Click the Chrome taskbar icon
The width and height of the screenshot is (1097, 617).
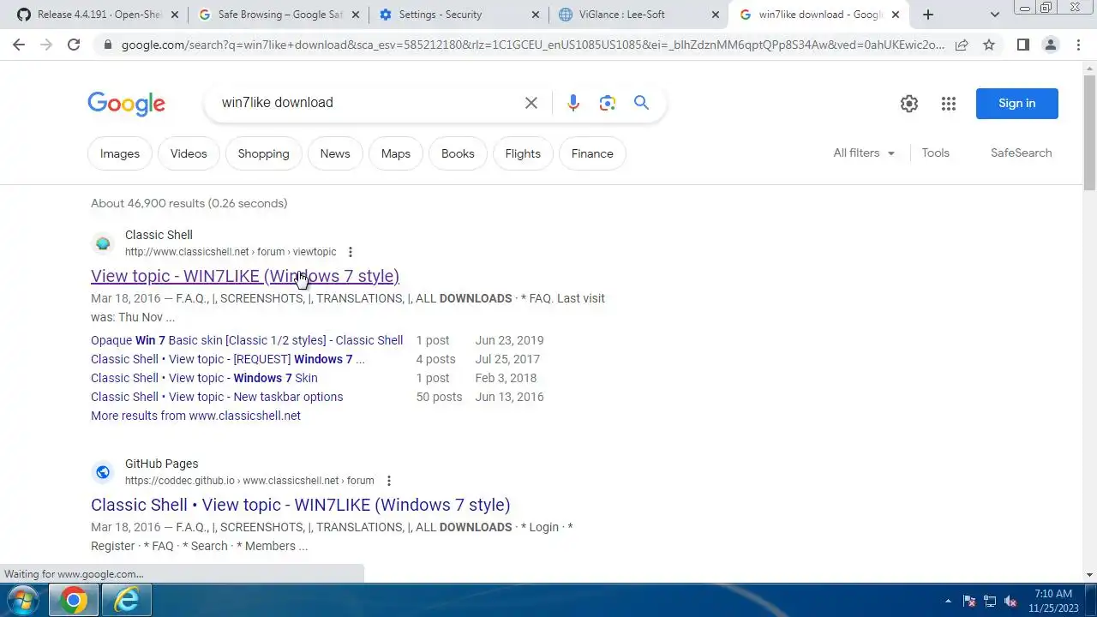(73, 600)
